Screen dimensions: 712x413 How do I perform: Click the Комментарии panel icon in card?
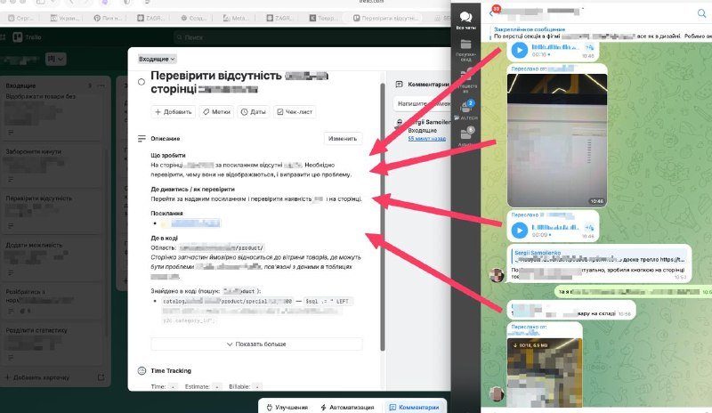point(399,84)
